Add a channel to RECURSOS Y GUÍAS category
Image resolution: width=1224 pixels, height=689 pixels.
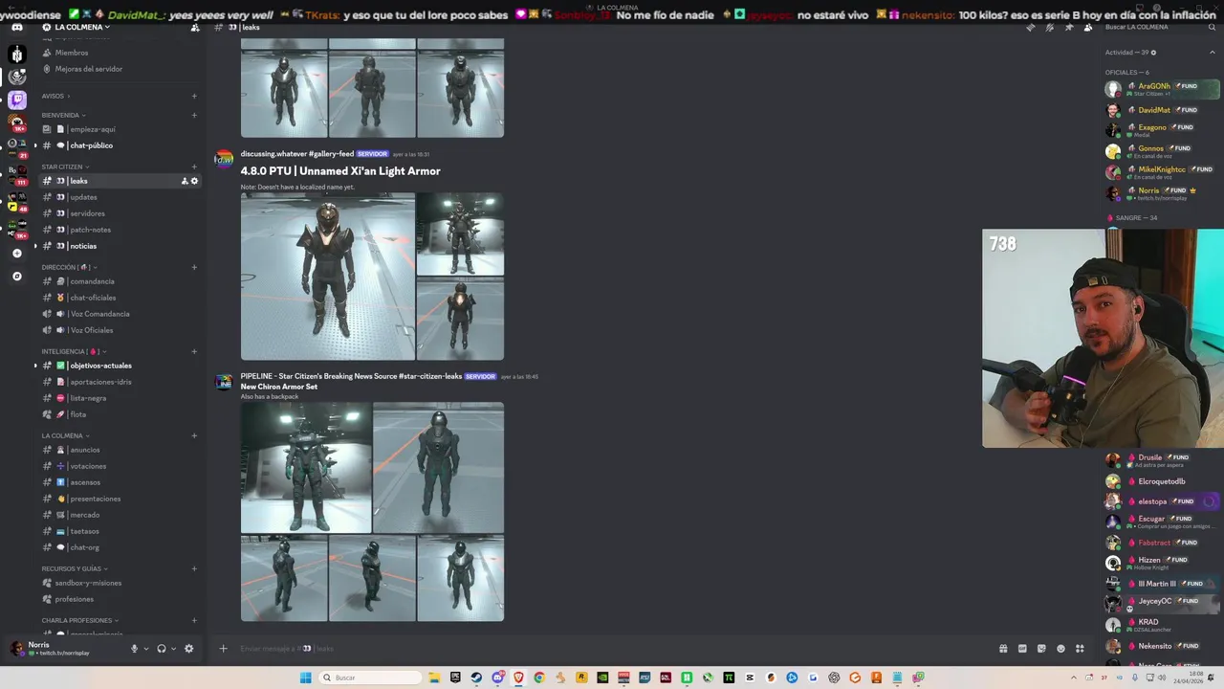point(194,568)
